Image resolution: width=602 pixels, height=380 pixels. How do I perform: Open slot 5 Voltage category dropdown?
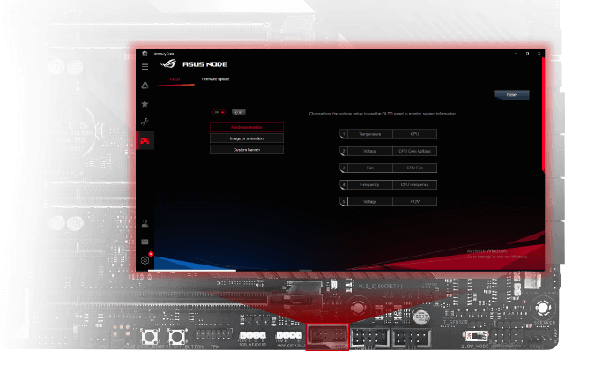pos(369,202)
